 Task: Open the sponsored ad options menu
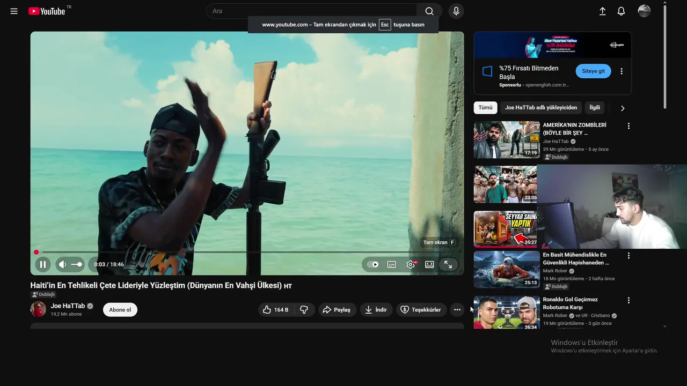[622, 71]
